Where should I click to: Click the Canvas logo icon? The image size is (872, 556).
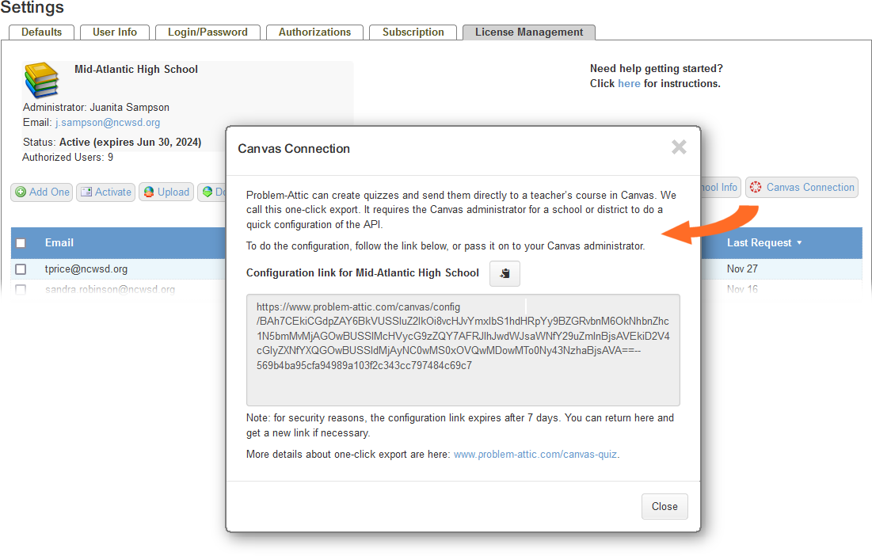pyautogui.click(x=756, y=188)
